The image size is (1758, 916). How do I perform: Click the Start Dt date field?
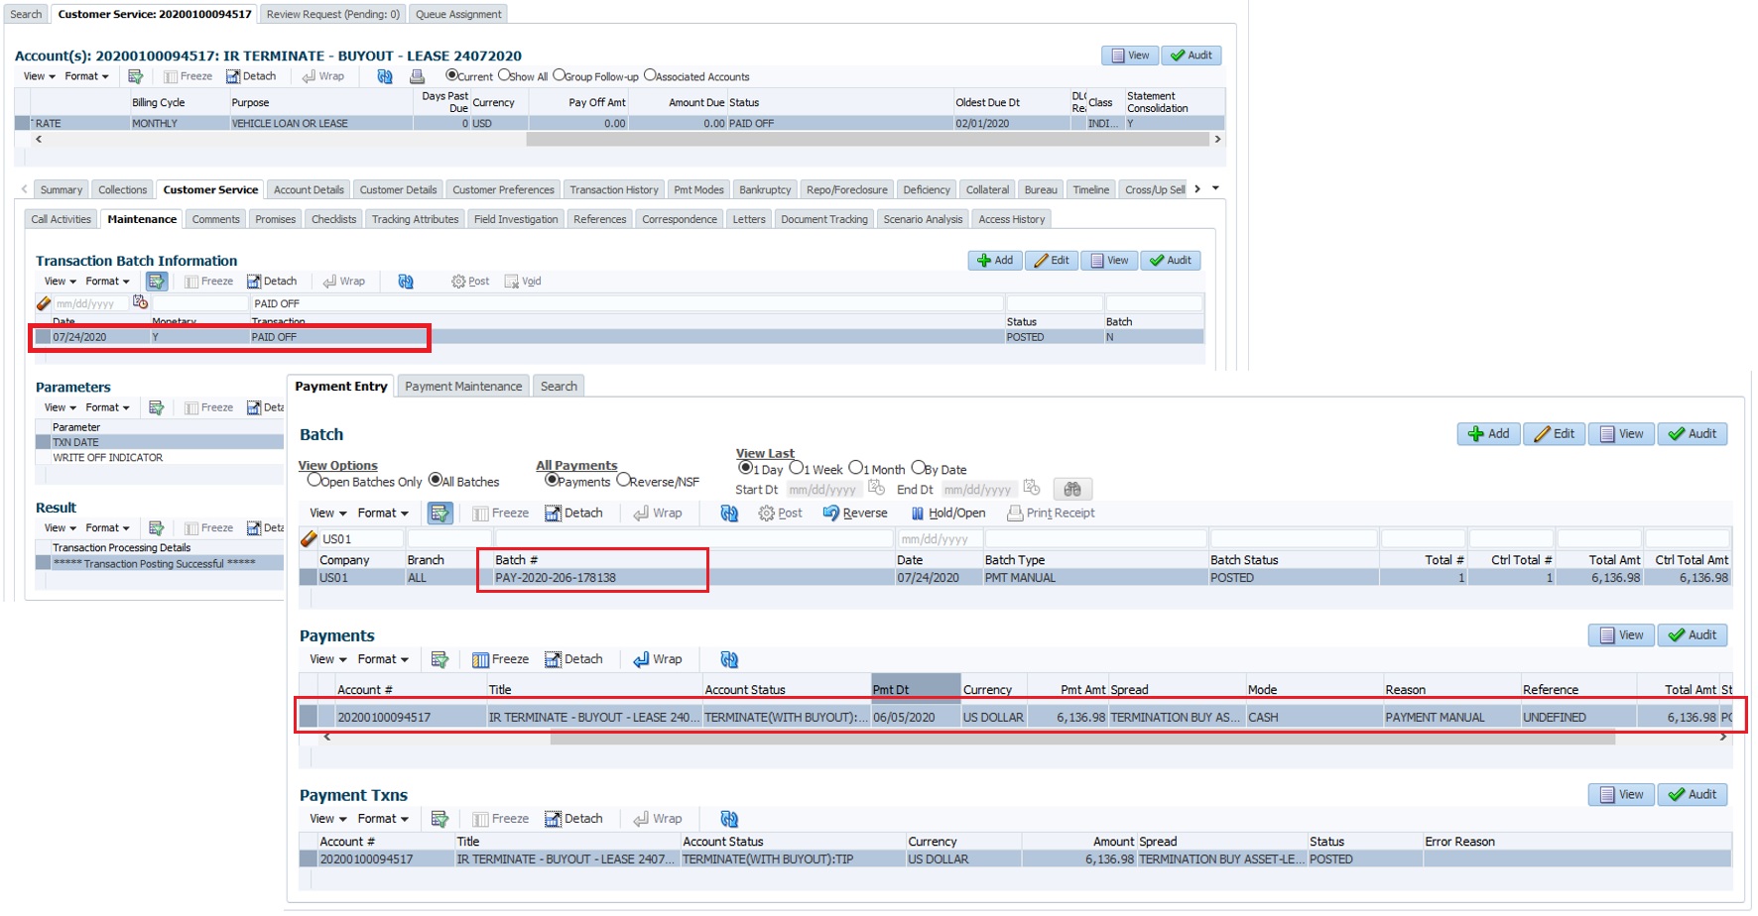pyautogui.click(x=823, y=489)
